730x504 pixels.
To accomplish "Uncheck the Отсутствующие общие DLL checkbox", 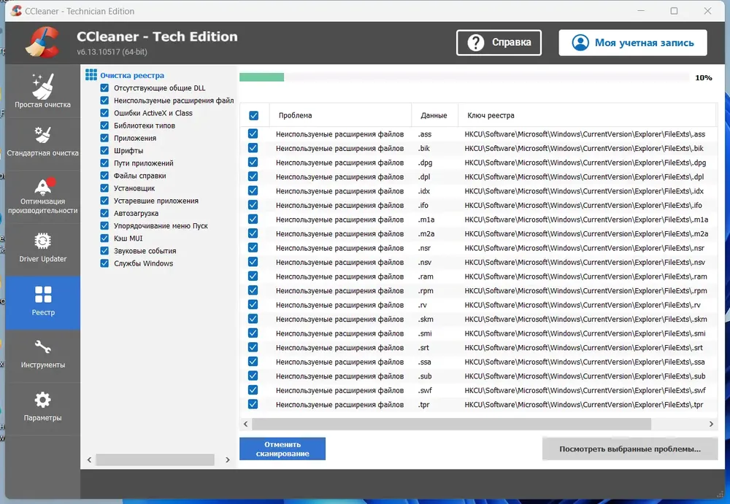I will click(104, 88).
